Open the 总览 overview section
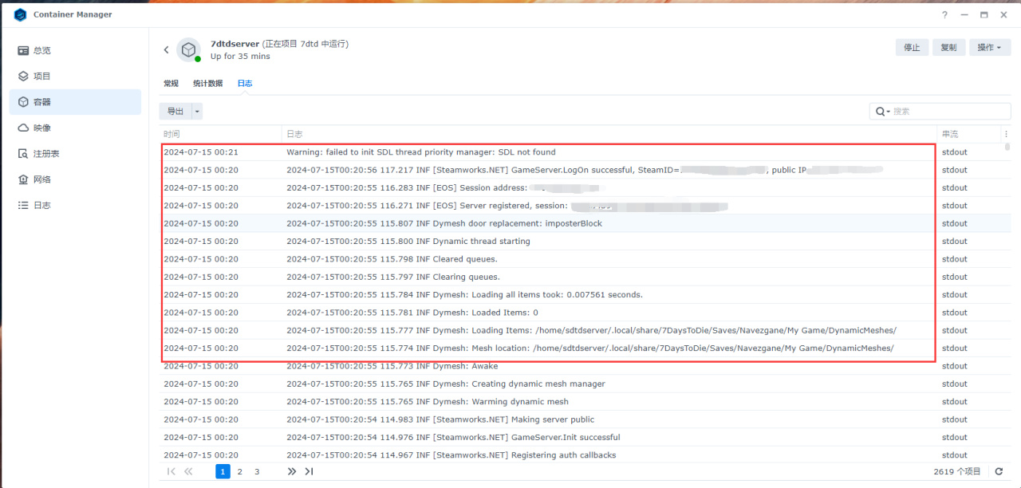Image resolution: width=1021 pixels, height=488 pixels. pos(75,50)
